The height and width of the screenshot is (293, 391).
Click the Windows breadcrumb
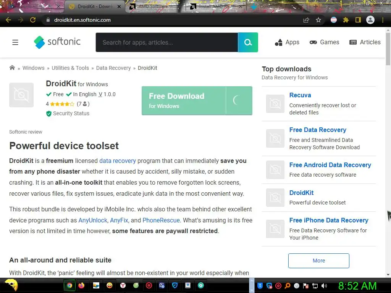34,68
